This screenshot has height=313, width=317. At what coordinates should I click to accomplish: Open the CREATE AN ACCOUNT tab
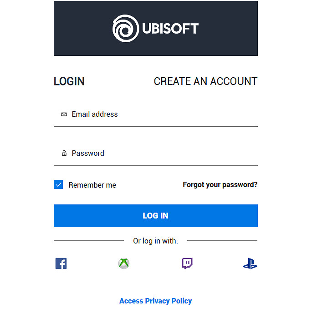205,81
